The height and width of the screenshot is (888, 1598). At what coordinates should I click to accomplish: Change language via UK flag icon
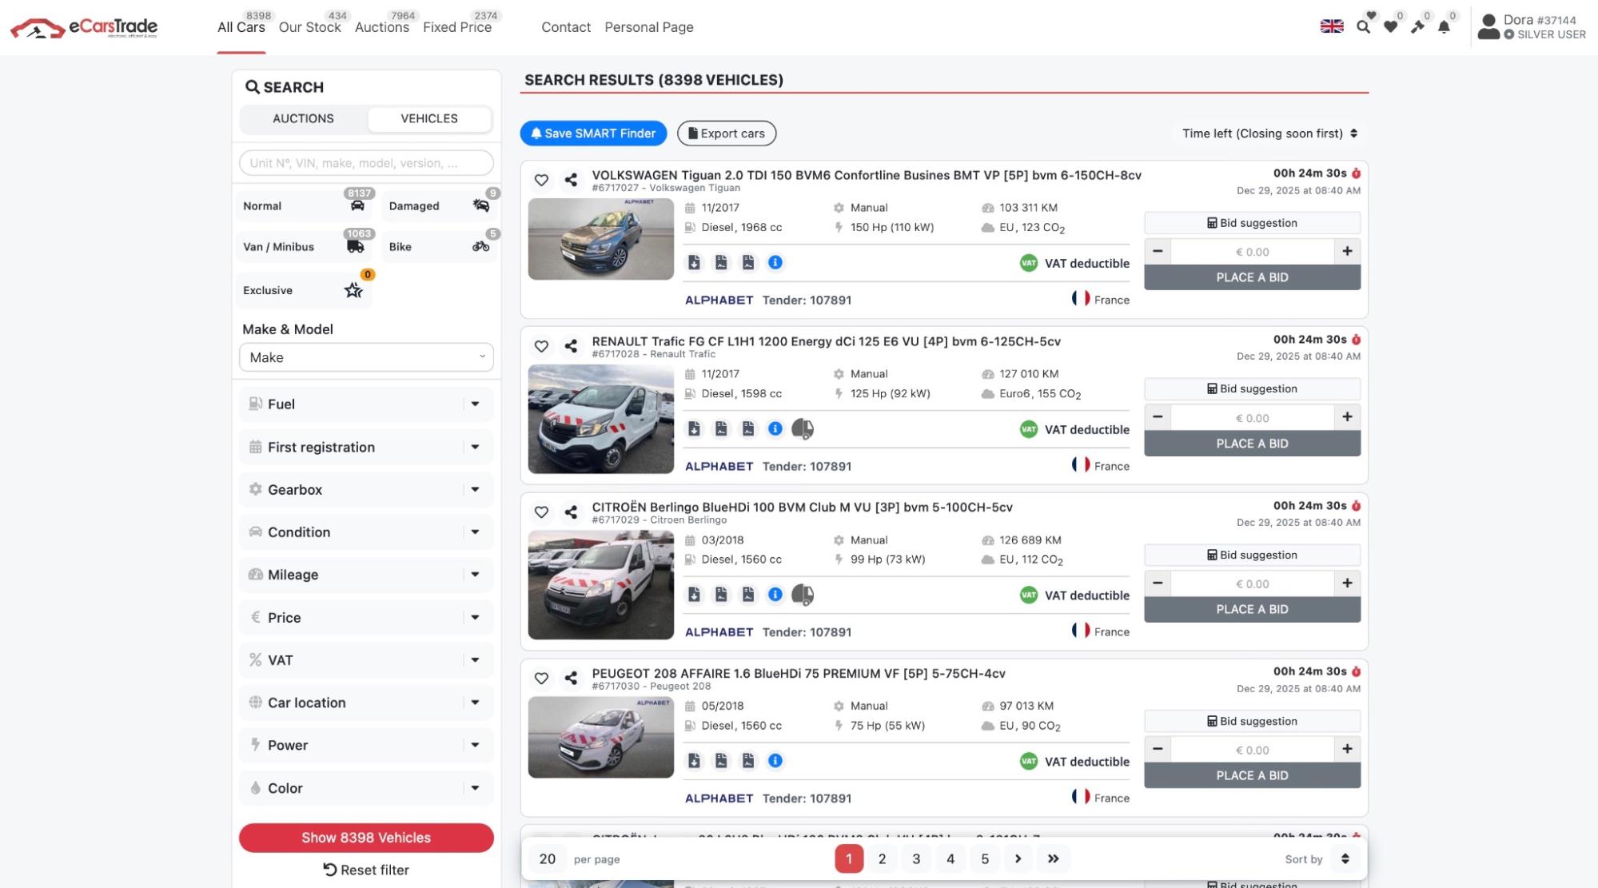(x=1332, y=26)
